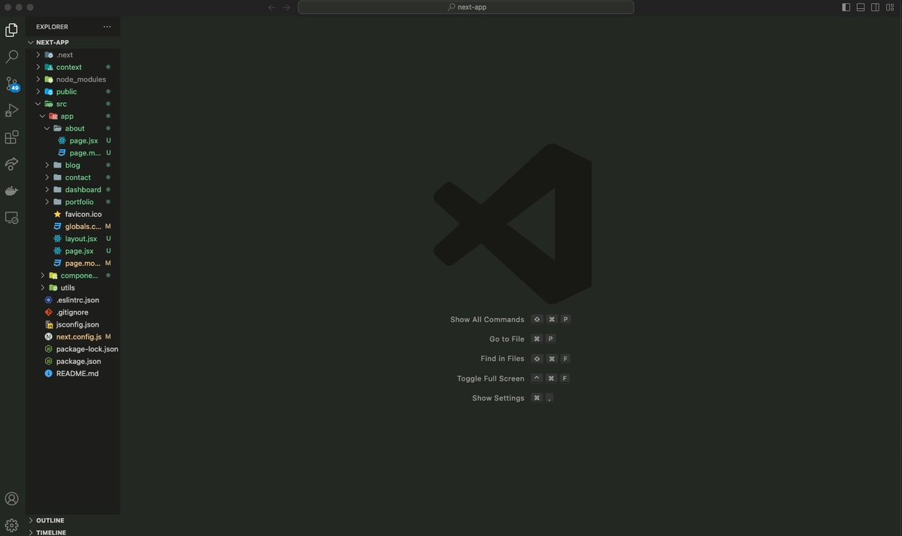This screenshot has height=536, width=902.
Task: Open the Accounts icon
Action: (12, 498)
